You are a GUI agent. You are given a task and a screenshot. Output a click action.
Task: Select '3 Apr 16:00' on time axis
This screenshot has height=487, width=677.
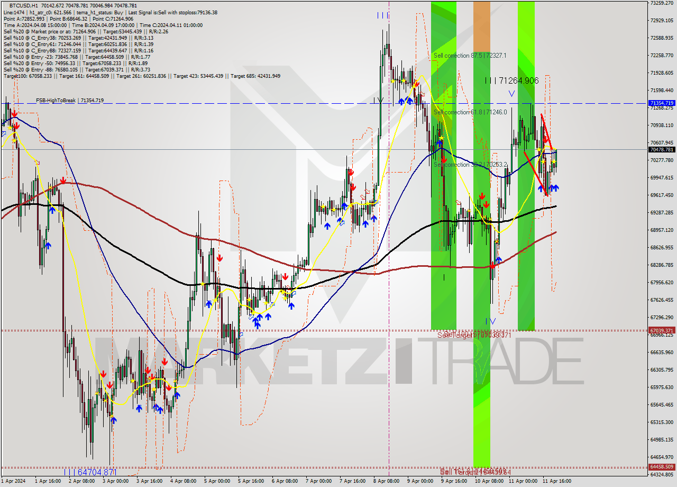(x=149, y=482)
